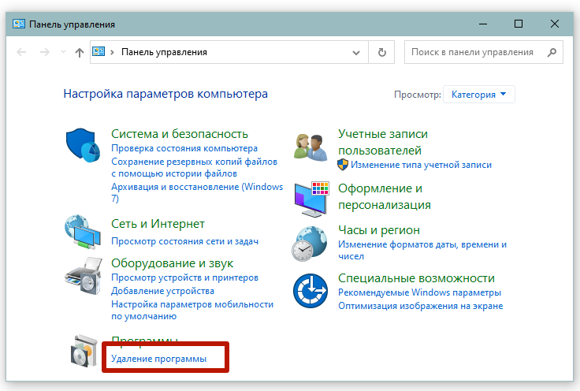Open Оборудование и звук category

pyautogui.click(x=172, y=263)
